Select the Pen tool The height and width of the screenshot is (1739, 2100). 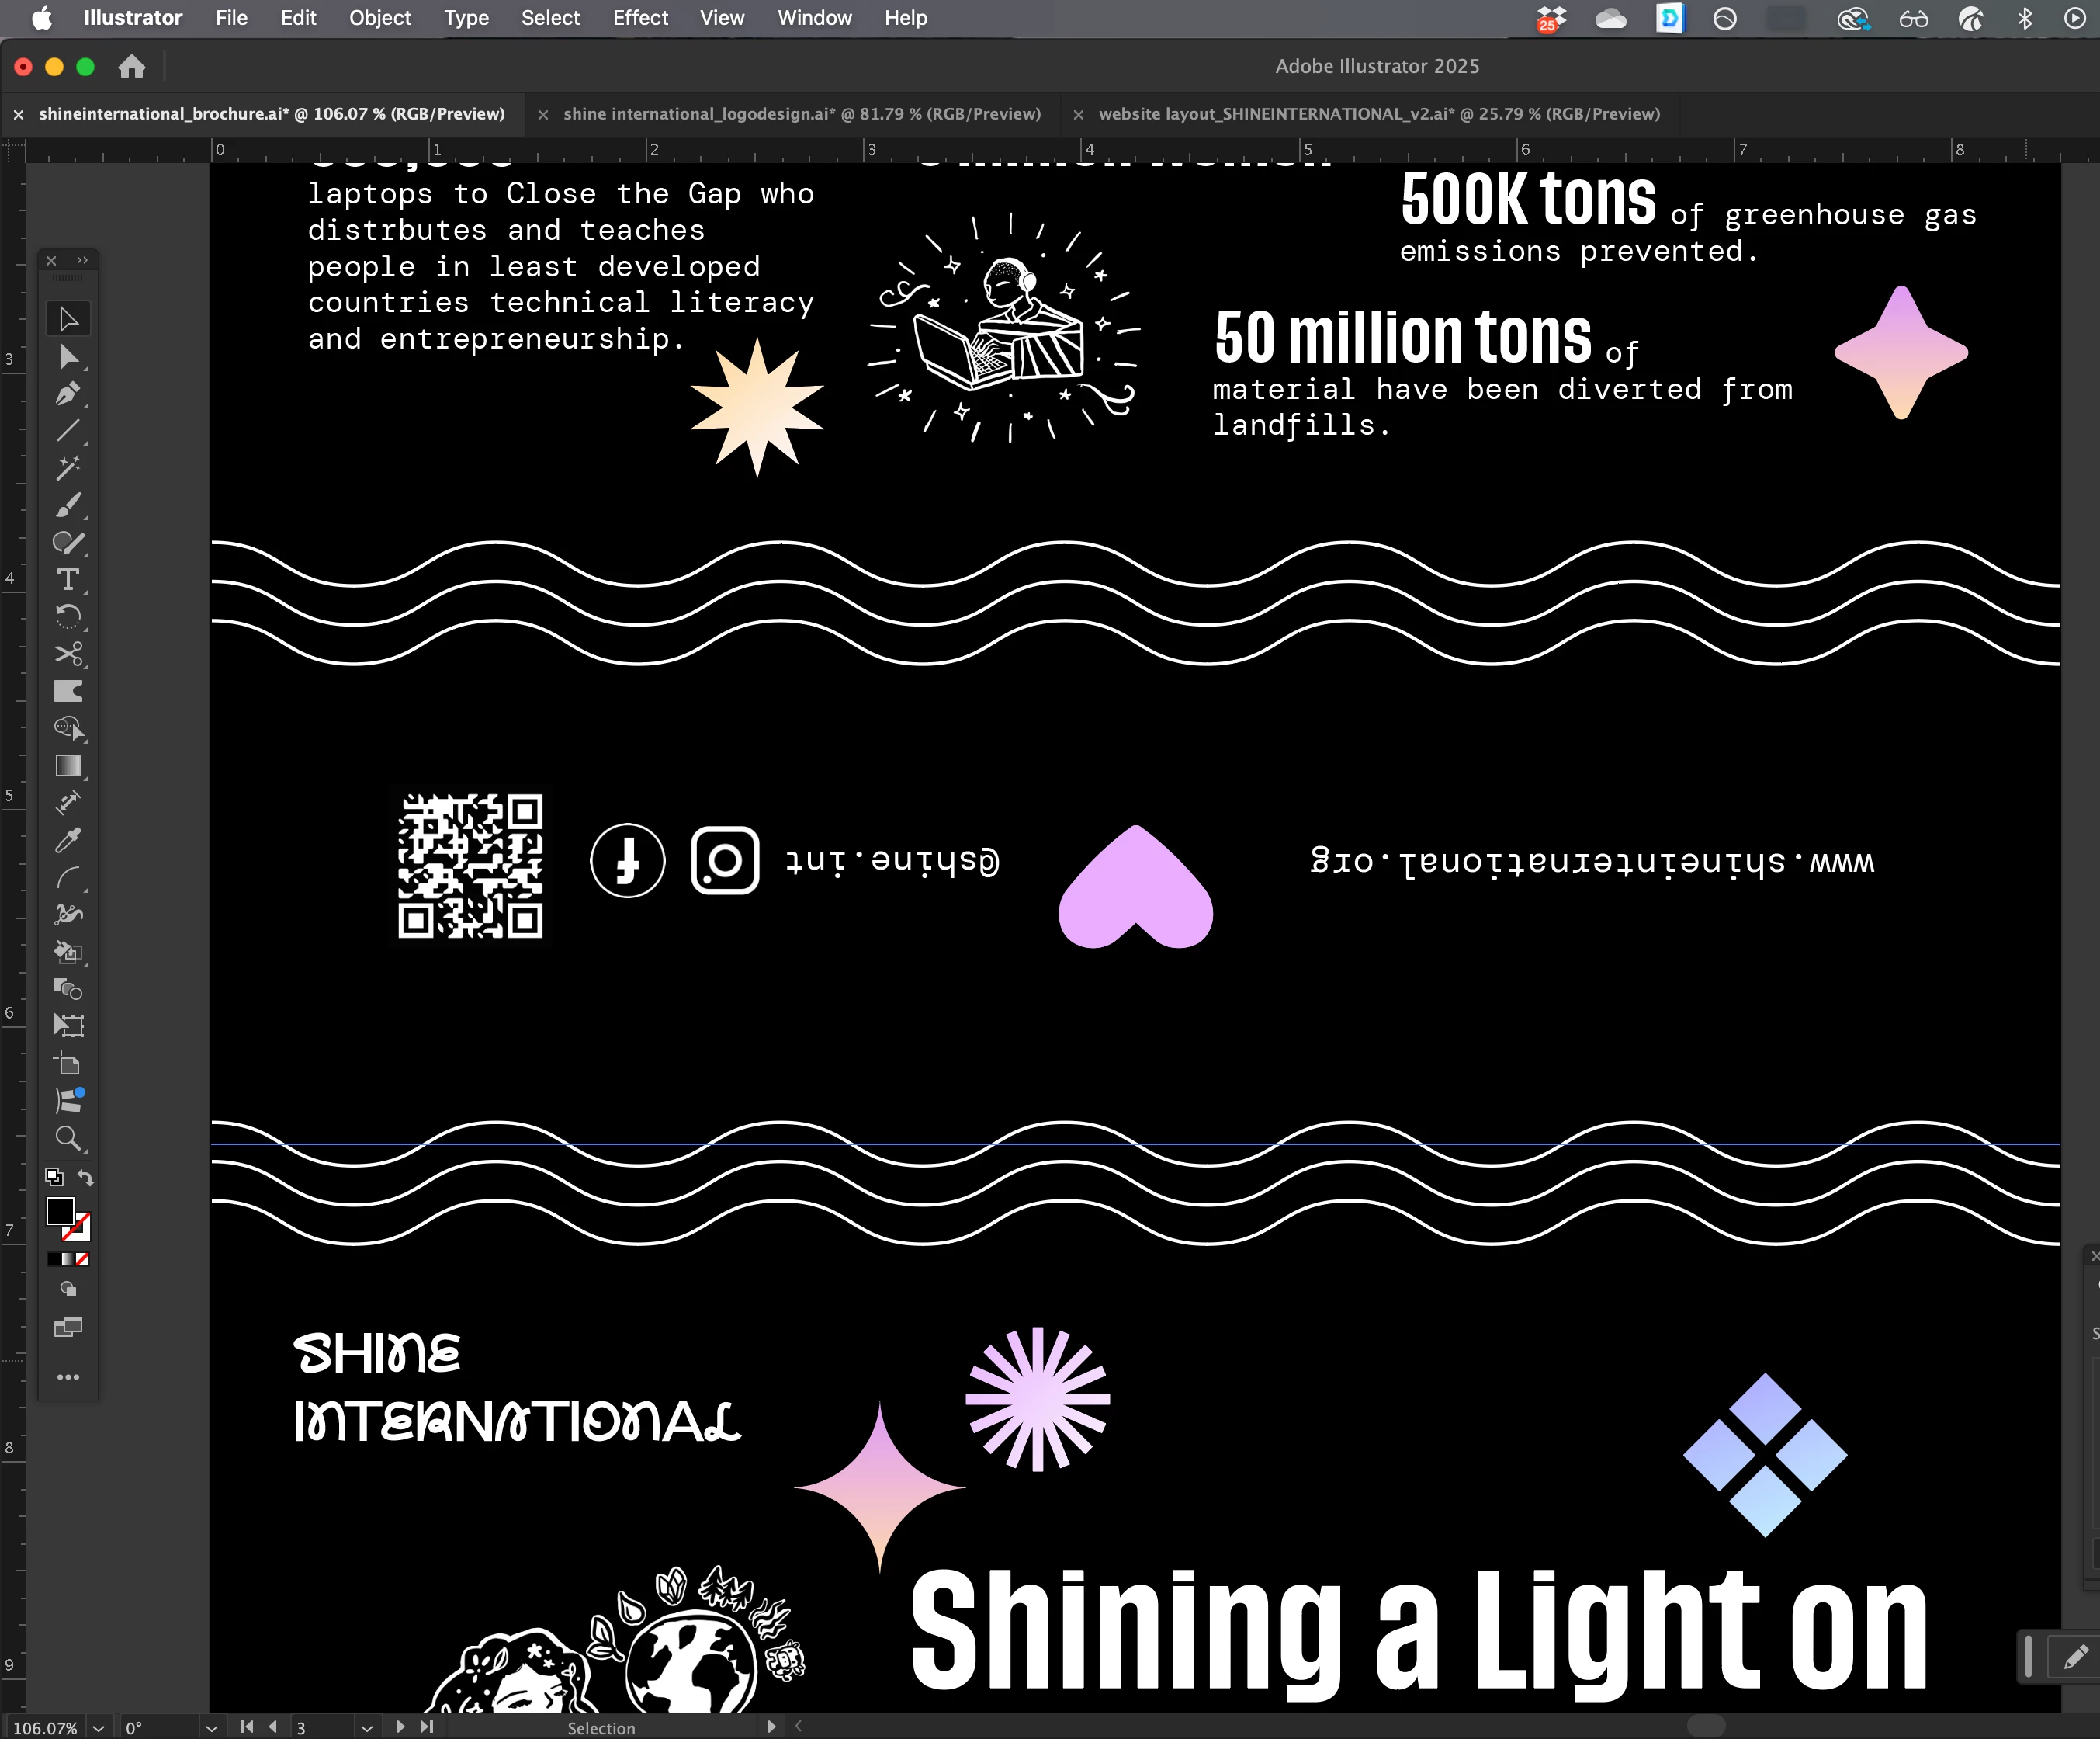tap(68, 394)
